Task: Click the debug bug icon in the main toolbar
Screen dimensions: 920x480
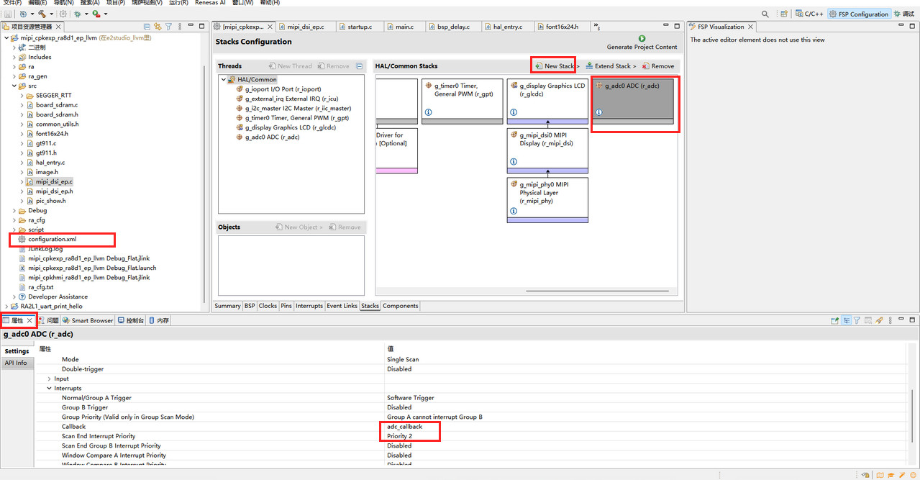Action: [x=77, y=14]
